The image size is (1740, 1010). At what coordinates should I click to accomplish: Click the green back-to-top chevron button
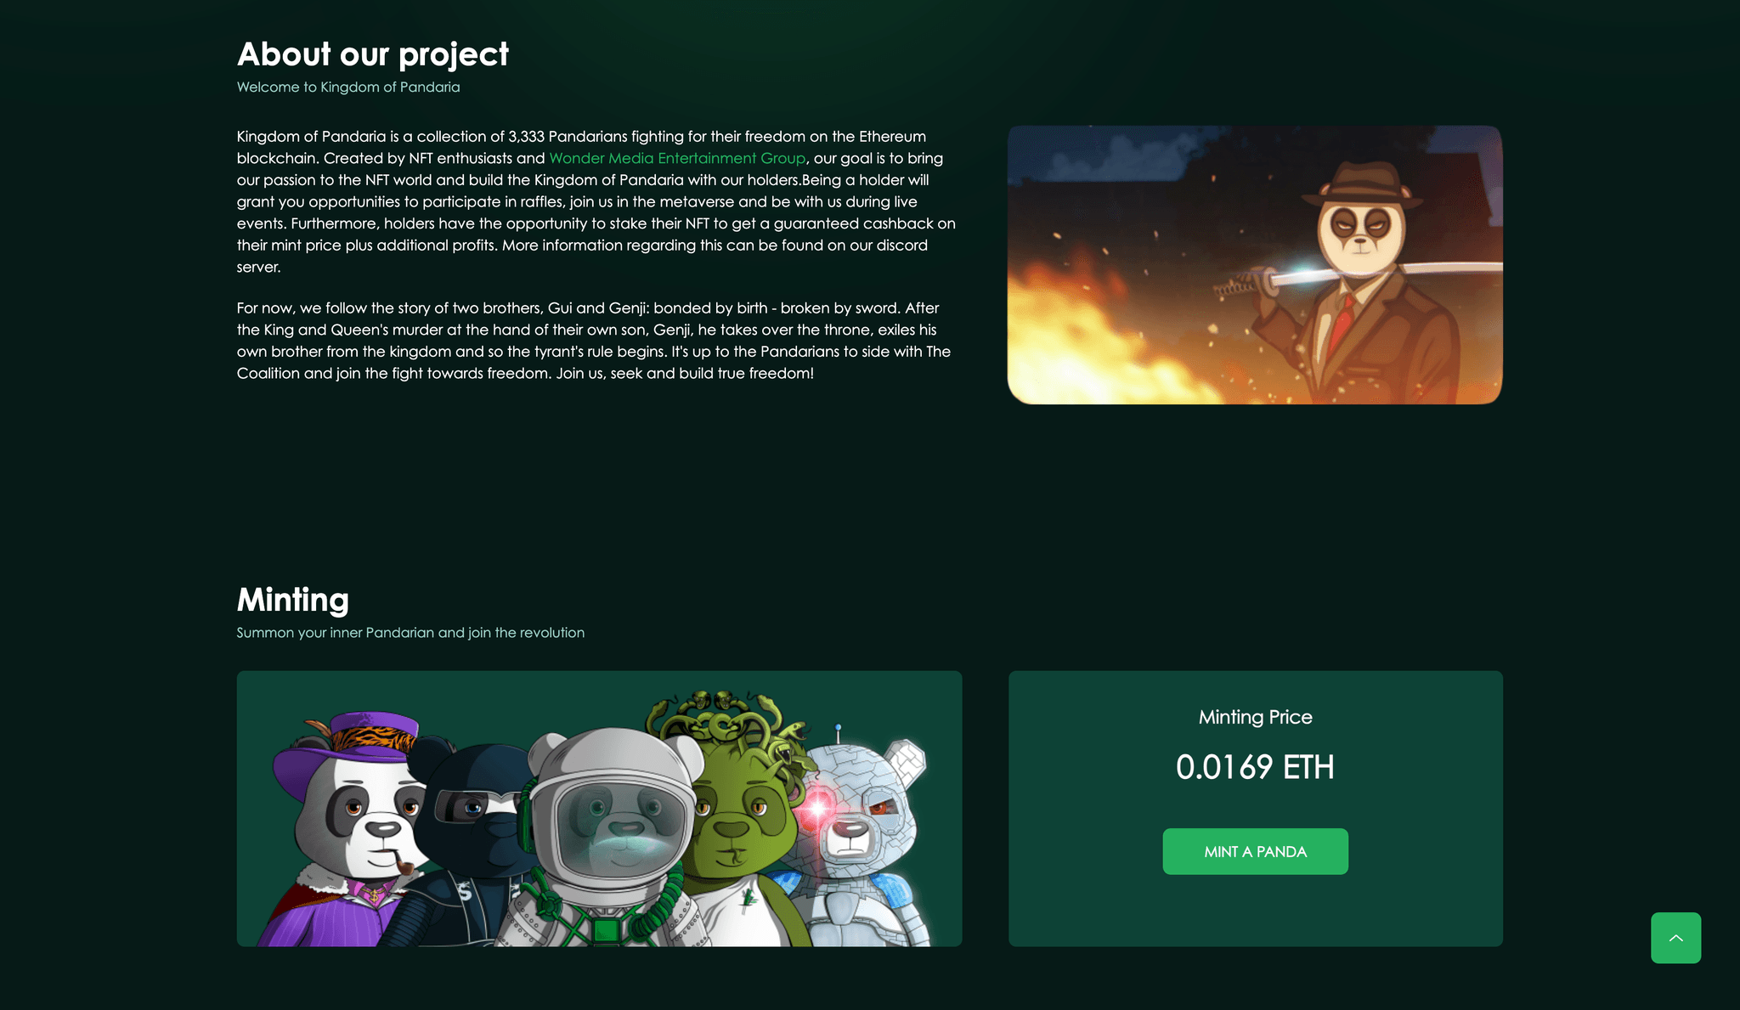[1675, 938]
